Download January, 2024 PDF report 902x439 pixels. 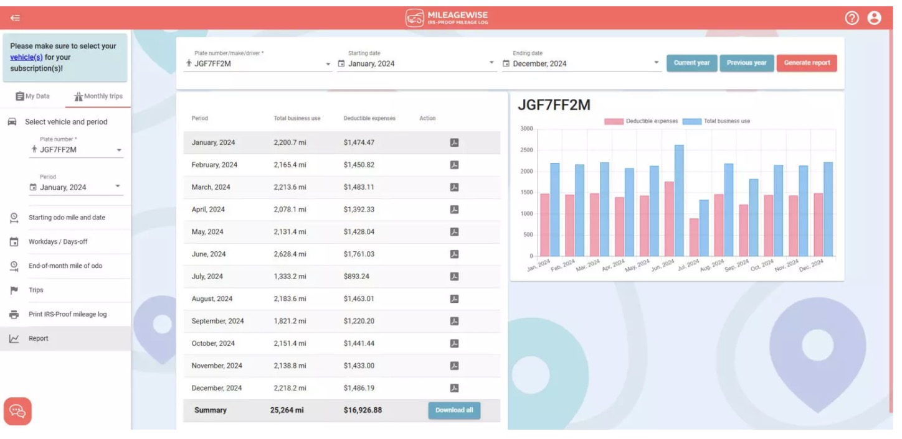tap(454, 142)
